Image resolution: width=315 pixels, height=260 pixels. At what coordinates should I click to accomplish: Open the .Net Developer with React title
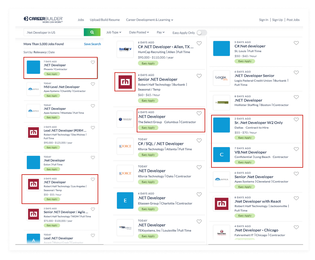257,201
